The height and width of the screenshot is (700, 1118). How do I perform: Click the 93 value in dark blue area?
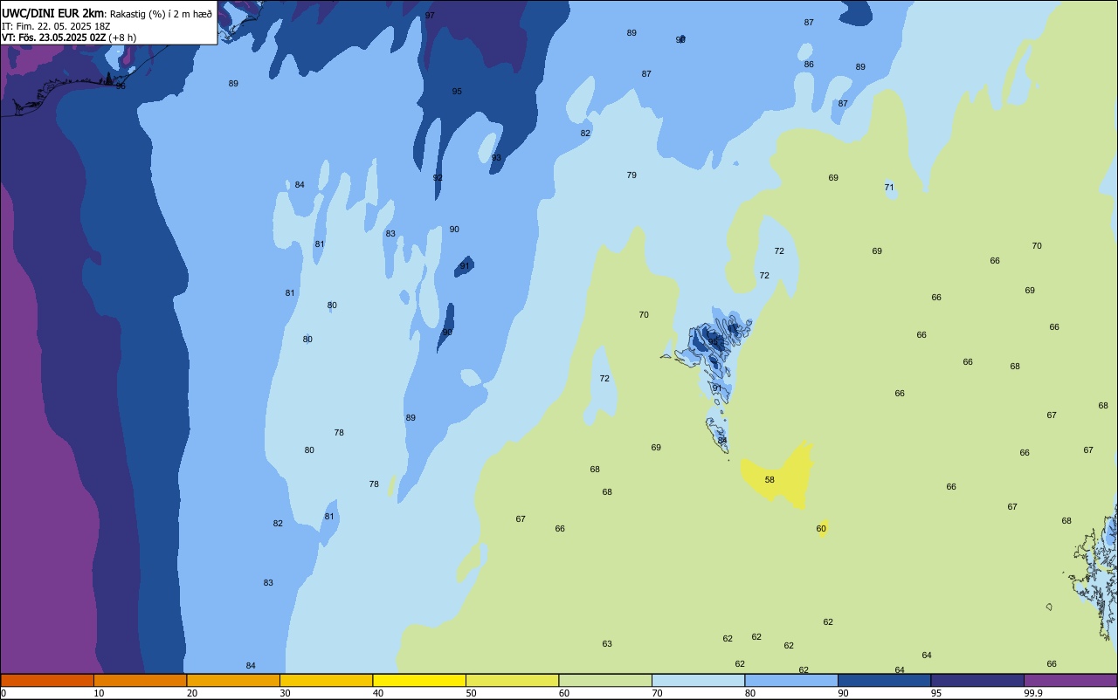point(496,158)
